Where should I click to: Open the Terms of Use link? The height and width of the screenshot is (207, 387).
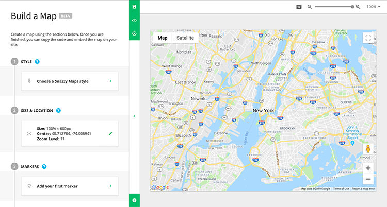(x=341, y=189)
